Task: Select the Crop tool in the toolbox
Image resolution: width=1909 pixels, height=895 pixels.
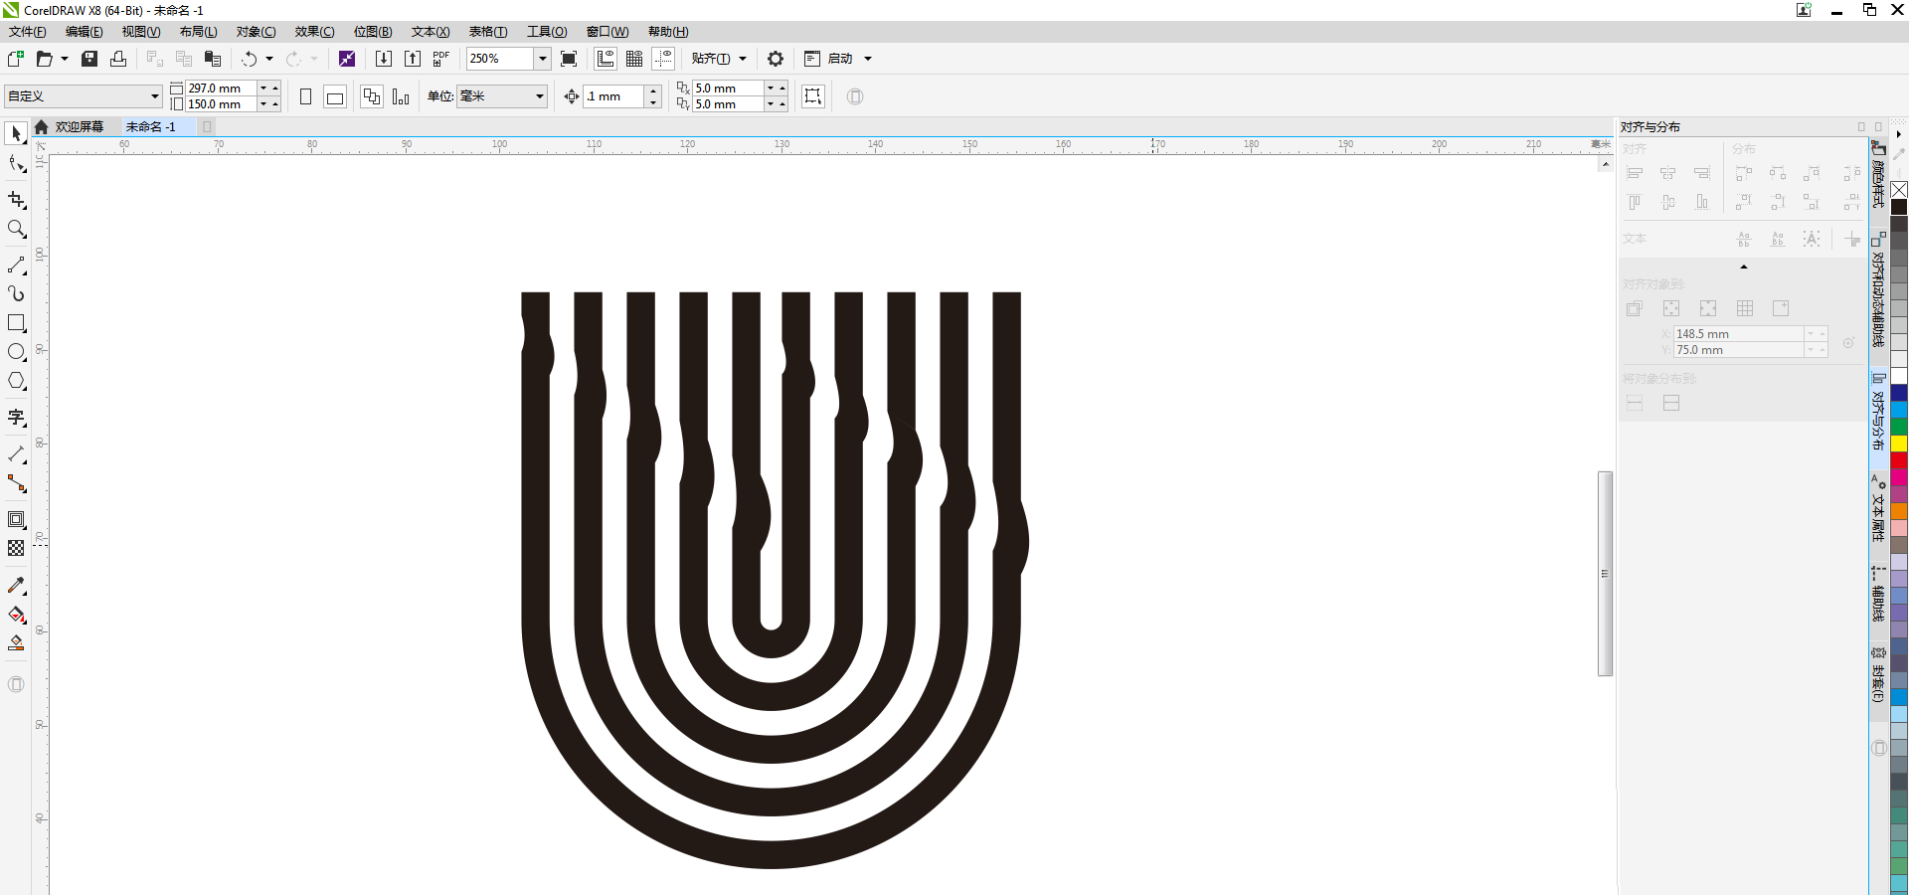Action: pos(16,200)
